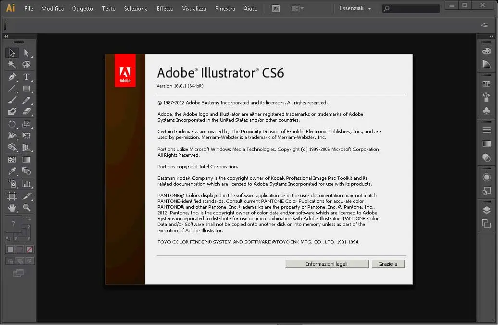The height and width of the screenshot is (325, 498).
Task: Select the Pen tool
Action: 12,76
